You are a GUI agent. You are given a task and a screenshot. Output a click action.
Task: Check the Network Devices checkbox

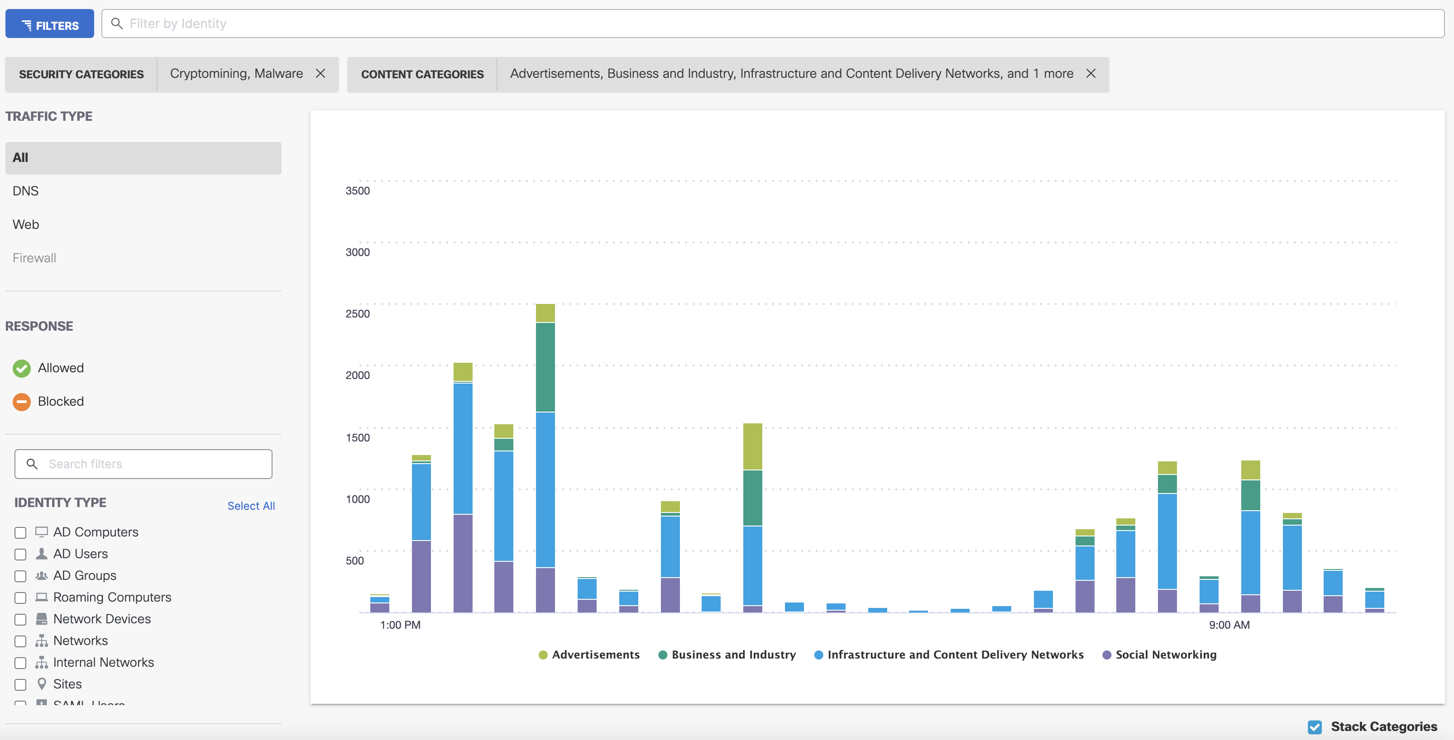[20, 620]
